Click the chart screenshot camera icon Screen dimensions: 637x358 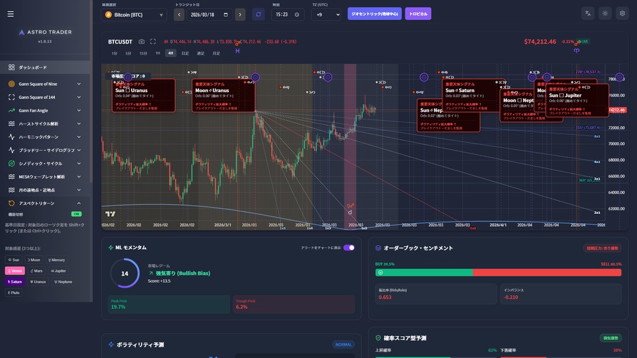[142, 41]
